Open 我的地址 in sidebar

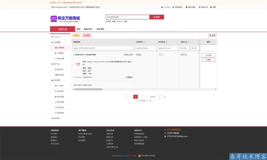(x=60, y=91)
